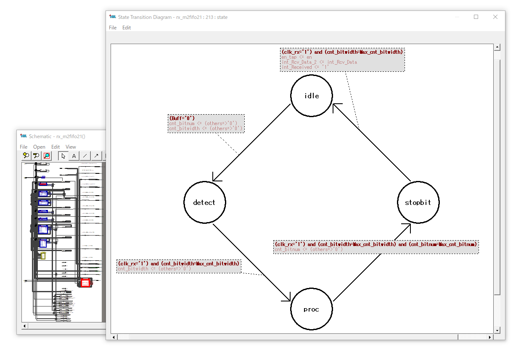The width and height of the screenshot is (521, 351).
Task: Select the arrow pointer tool
Action: pyautogui.click(x=63, y=156)
